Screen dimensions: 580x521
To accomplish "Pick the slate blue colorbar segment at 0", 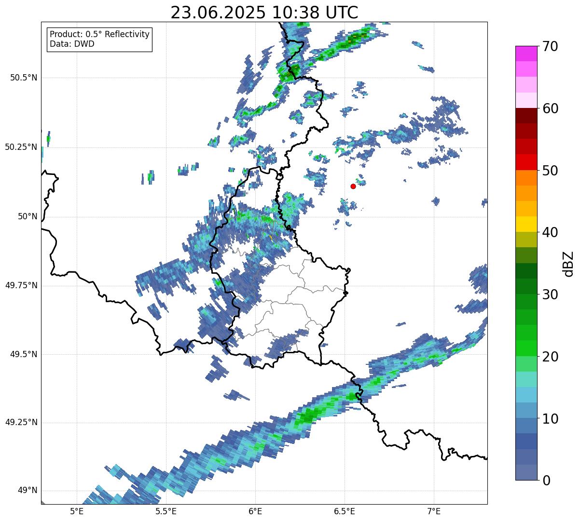I will point(526,472).
